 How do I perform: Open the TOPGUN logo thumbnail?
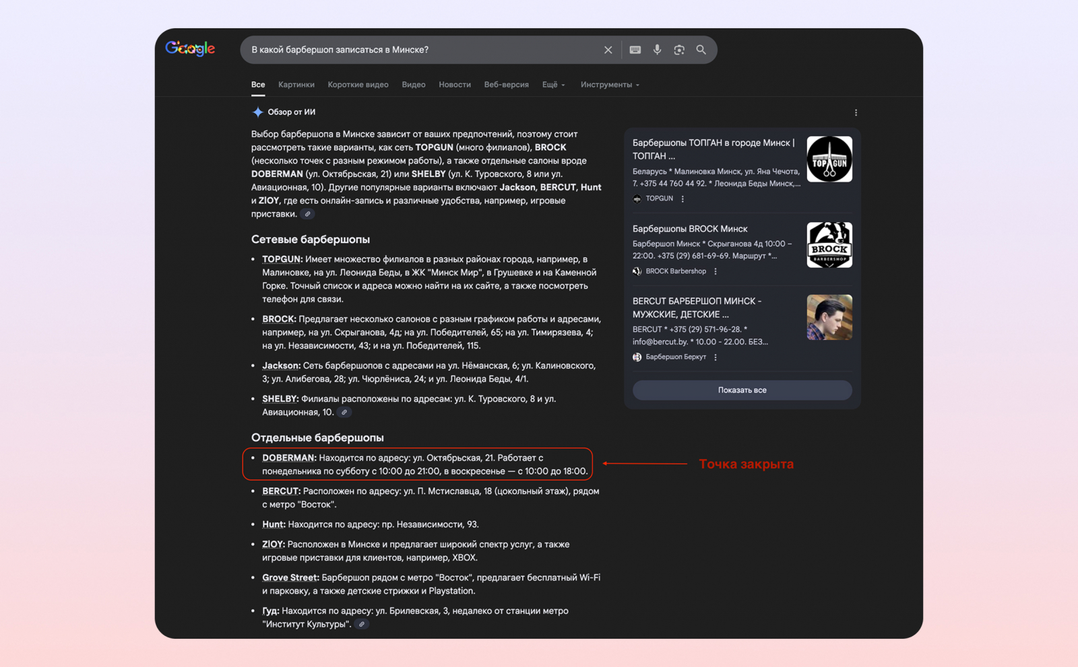pos(829,159)
